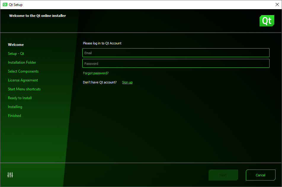Click the Sign up link
The width and height of the screenshot is (282, 187).
pyautogui.click(x=127, y=82)
